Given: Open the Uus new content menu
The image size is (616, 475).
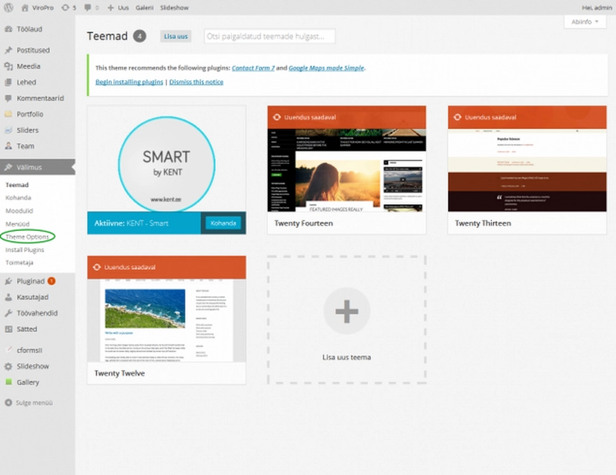Looking at the screenshot, I should click(x=118, y=6).
